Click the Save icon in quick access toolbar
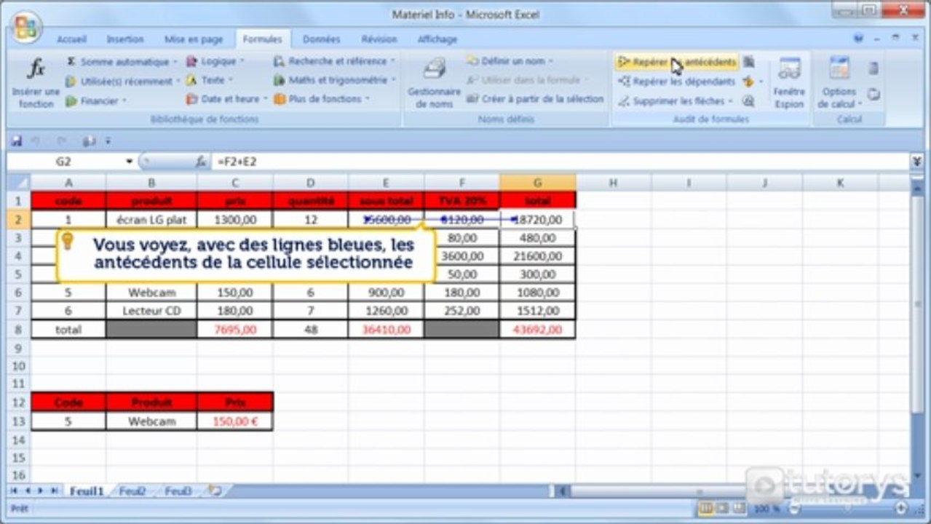The image size is (931, 524). 17,141
